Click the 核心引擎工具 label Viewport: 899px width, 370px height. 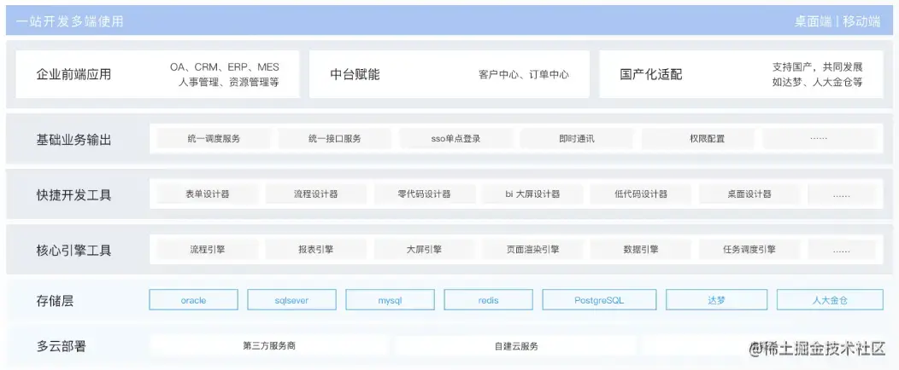[73, 251]
